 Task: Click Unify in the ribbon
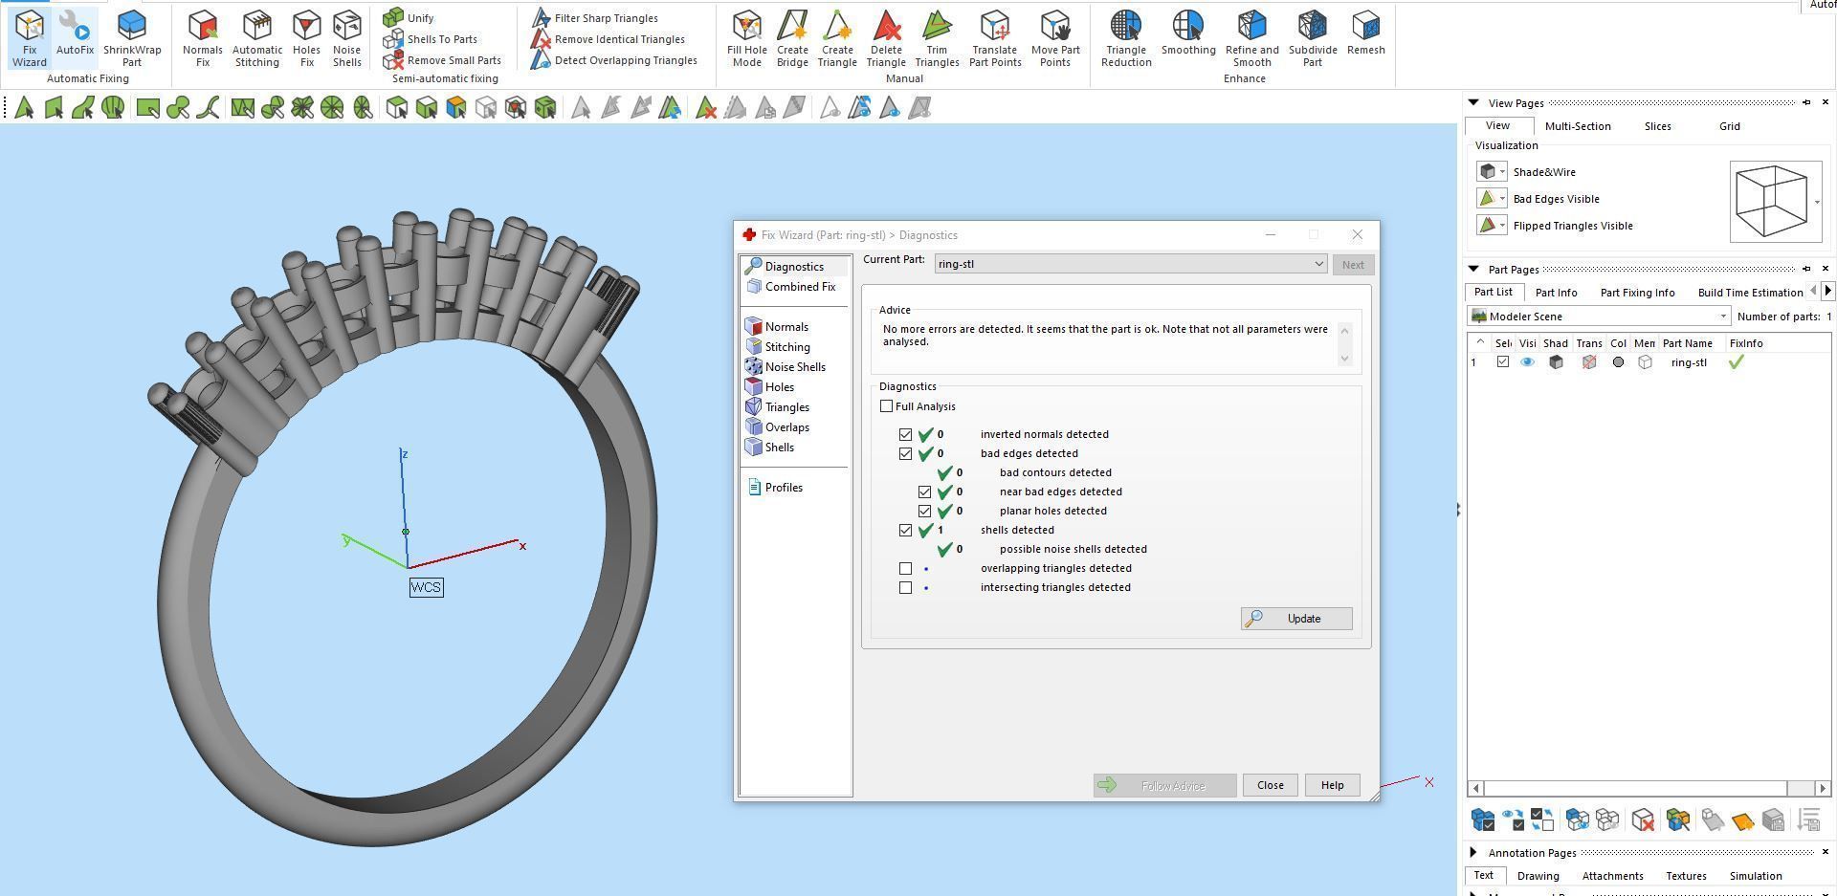409,17
